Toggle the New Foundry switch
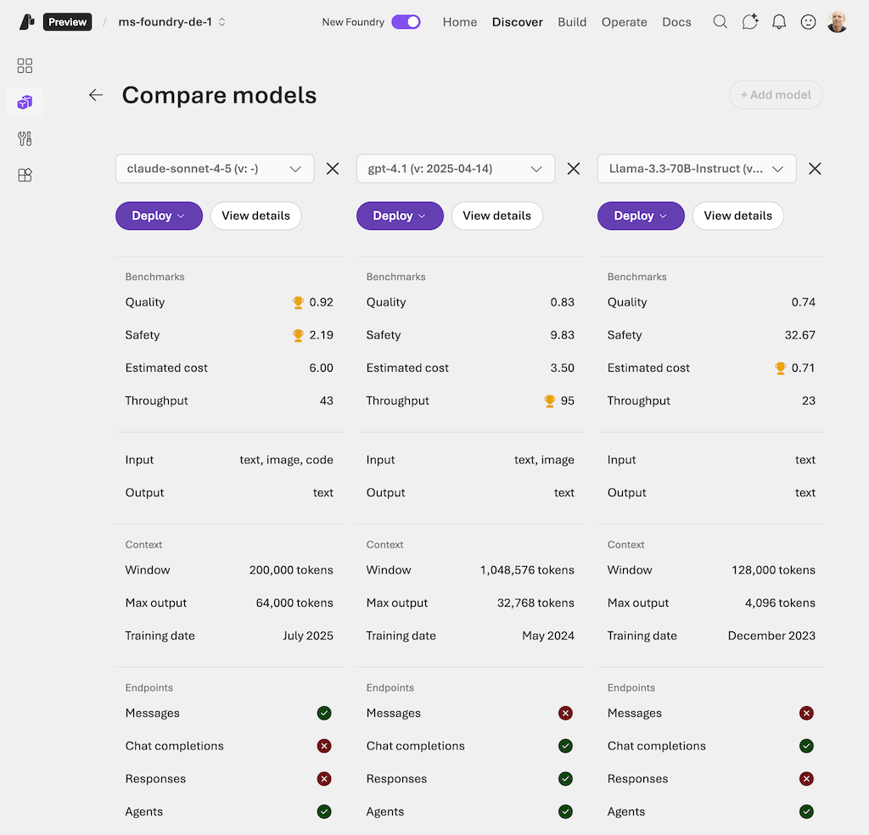 click(x=406, y=22)
